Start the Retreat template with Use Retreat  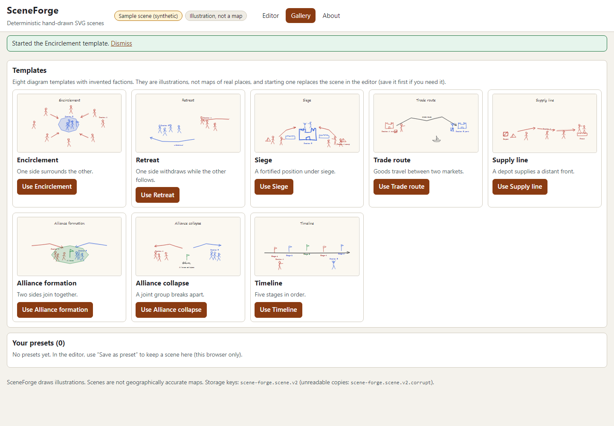[158, 195]
